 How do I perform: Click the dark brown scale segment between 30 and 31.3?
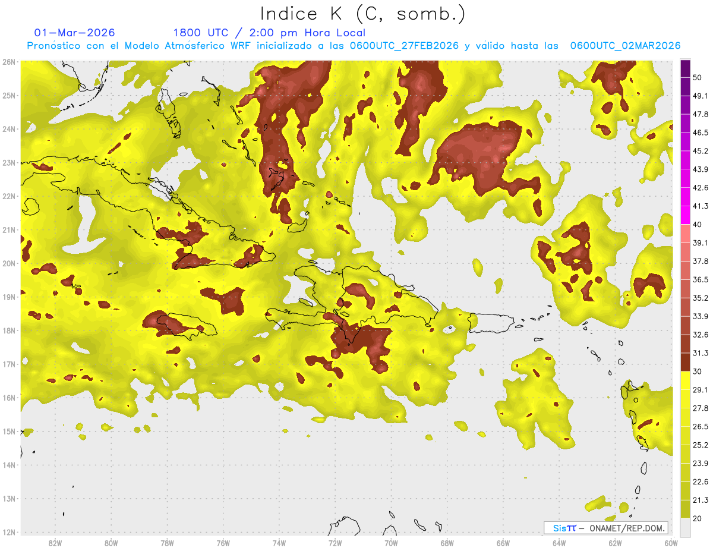pos(685,362)
